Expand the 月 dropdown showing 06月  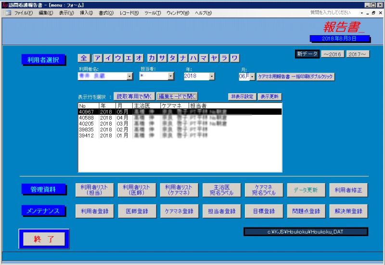coord(252,76)
